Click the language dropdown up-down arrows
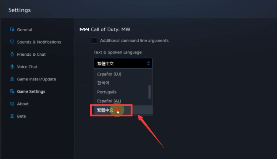This screenshot has height=159, width=277. point(148,63)
